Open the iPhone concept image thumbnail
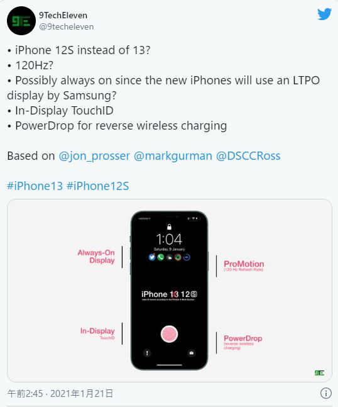Image resolution: width=338 pixels, height=407 pixels. coord(170,291)
